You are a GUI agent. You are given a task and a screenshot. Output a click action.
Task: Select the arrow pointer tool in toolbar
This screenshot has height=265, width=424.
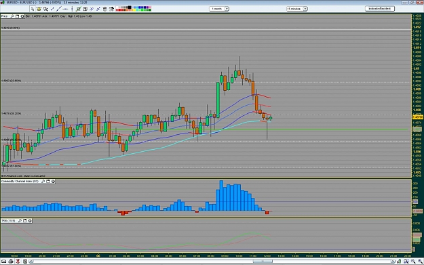click(32, 9)
